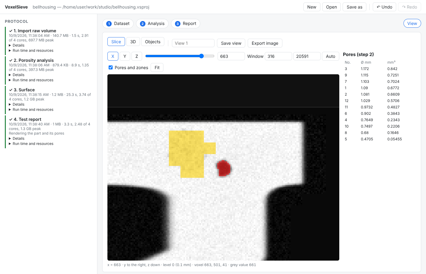Screen dimensions: 426x274
Task: Click the View button at top right
Action: (412, 23)
